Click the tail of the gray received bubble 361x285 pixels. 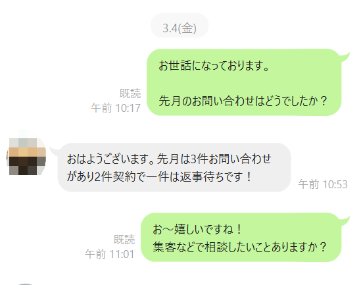(55, 151)
